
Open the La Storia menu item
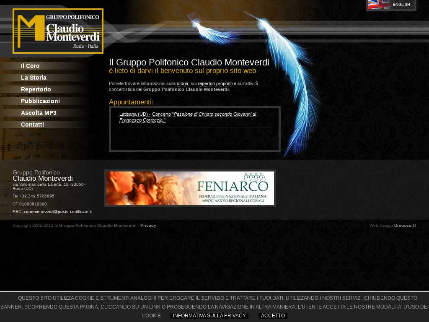tap(34, 78)
